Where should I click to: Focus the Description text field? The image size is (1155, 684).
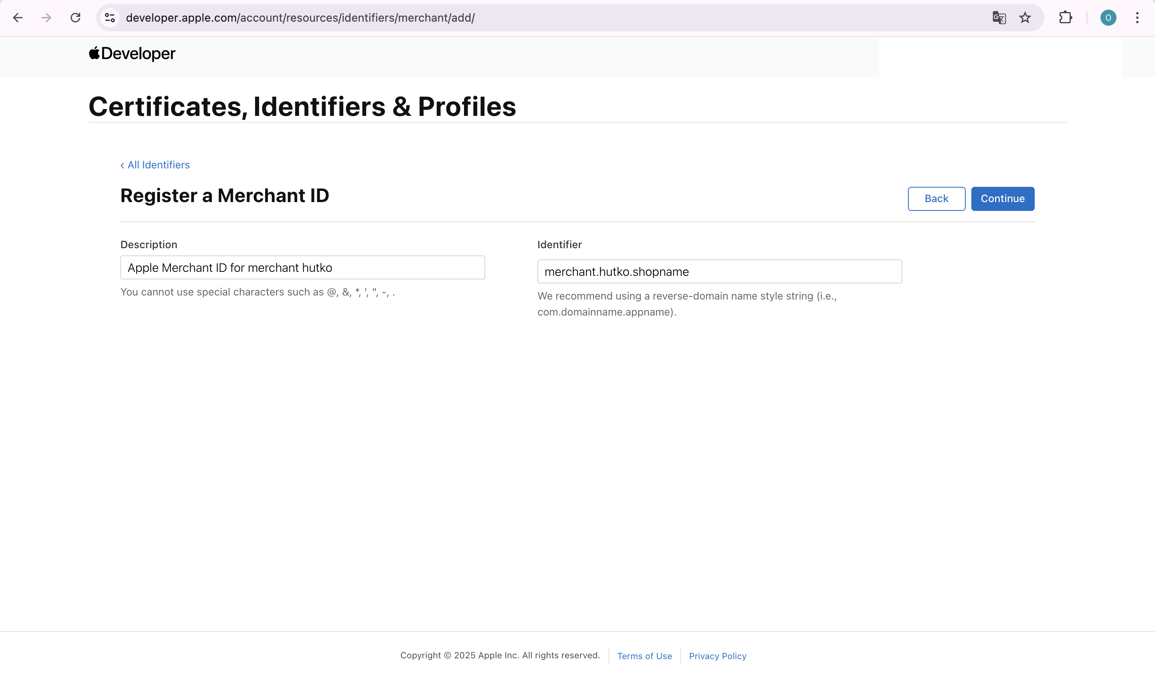coord(302,267)
